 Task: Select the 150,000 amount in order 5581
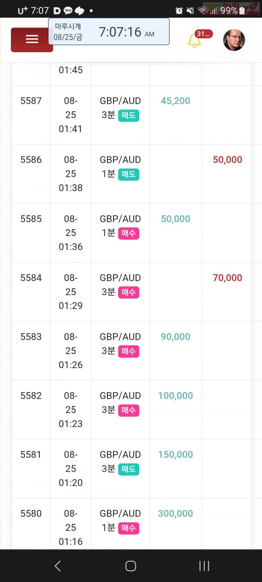(176, 455)
